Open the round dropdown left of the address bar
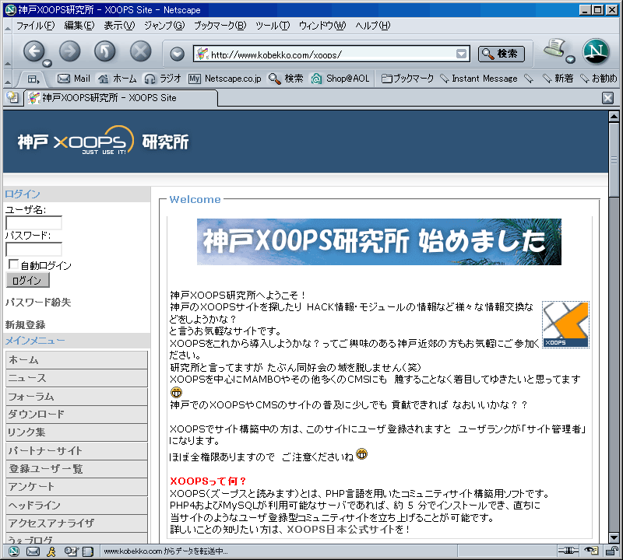 [178, 54]
